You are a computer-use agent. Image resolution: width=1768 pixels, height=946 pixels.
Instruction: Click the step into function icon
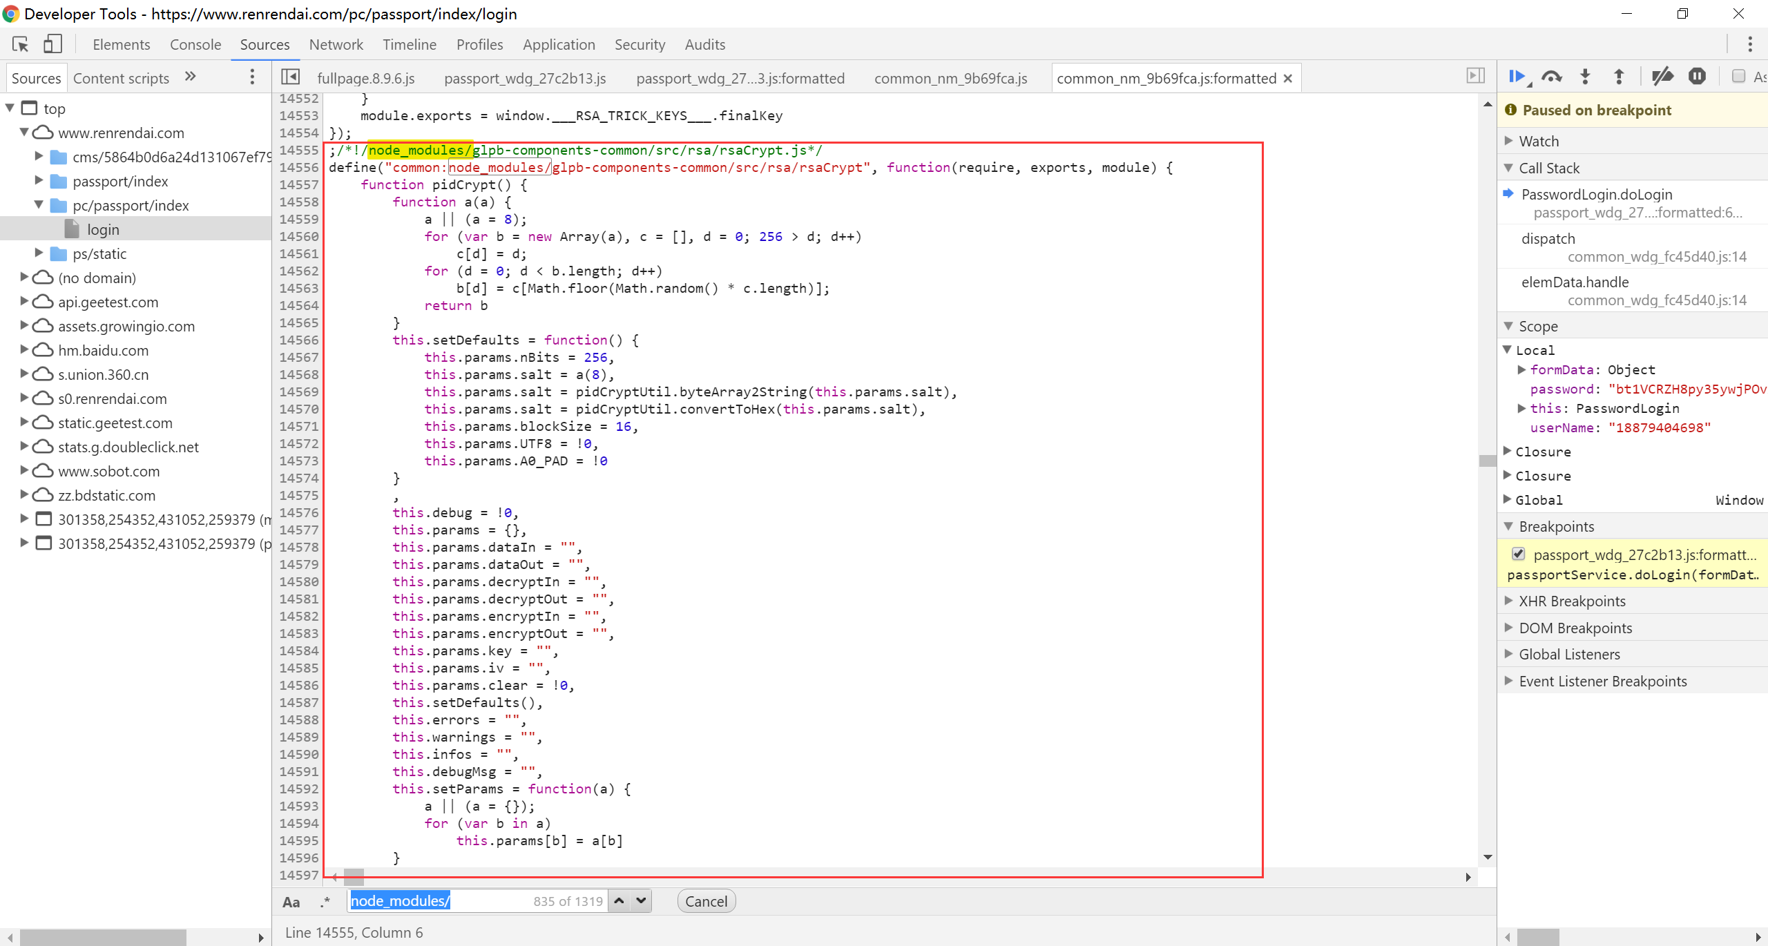click(1585, 77)
